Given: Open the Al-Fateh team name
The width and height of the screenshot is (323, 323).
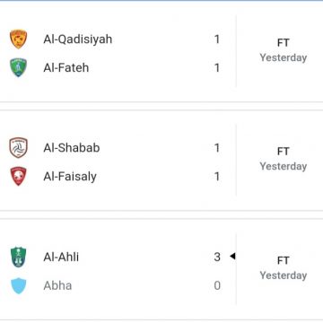Looking at the screenshot, I should pos(66,68).
